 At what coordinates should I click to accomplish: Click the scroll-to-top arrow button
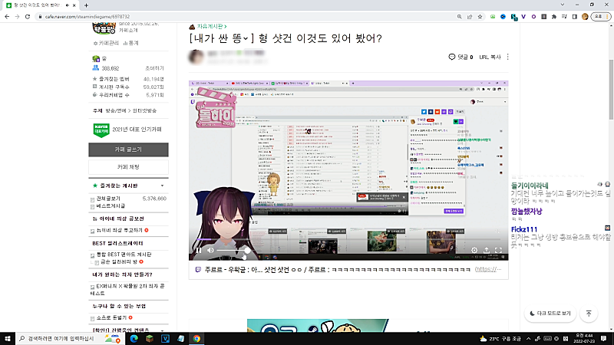[589, 314]
